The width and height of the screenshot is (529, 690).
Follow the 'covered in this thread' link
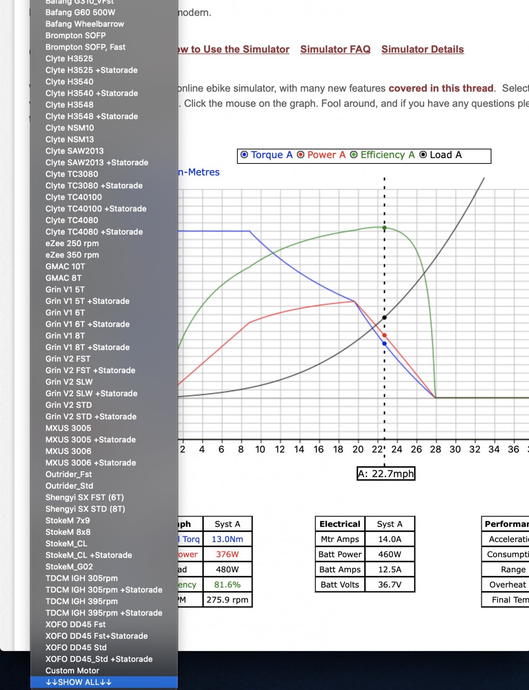pos(441,88)
